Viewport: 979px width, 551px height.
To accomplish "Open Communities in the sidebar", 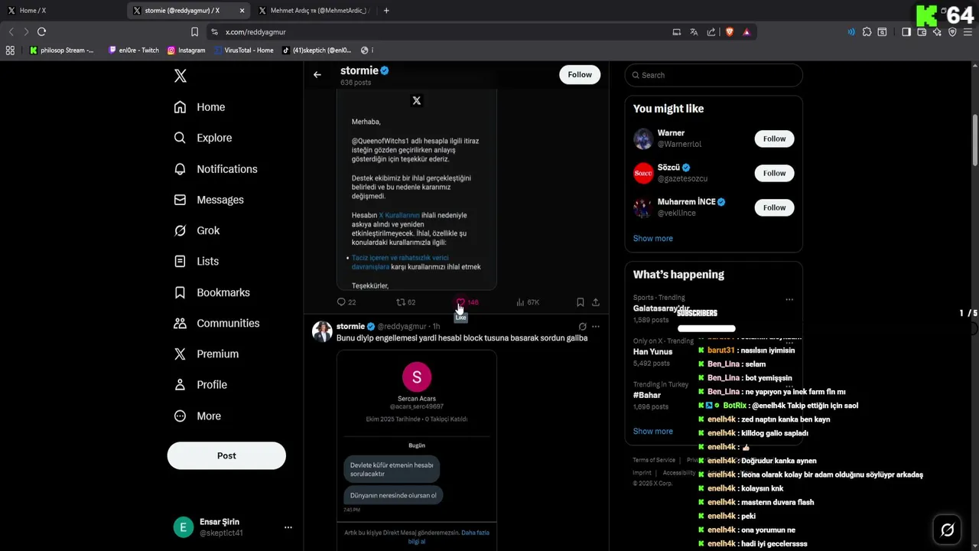I will point(216,323).
